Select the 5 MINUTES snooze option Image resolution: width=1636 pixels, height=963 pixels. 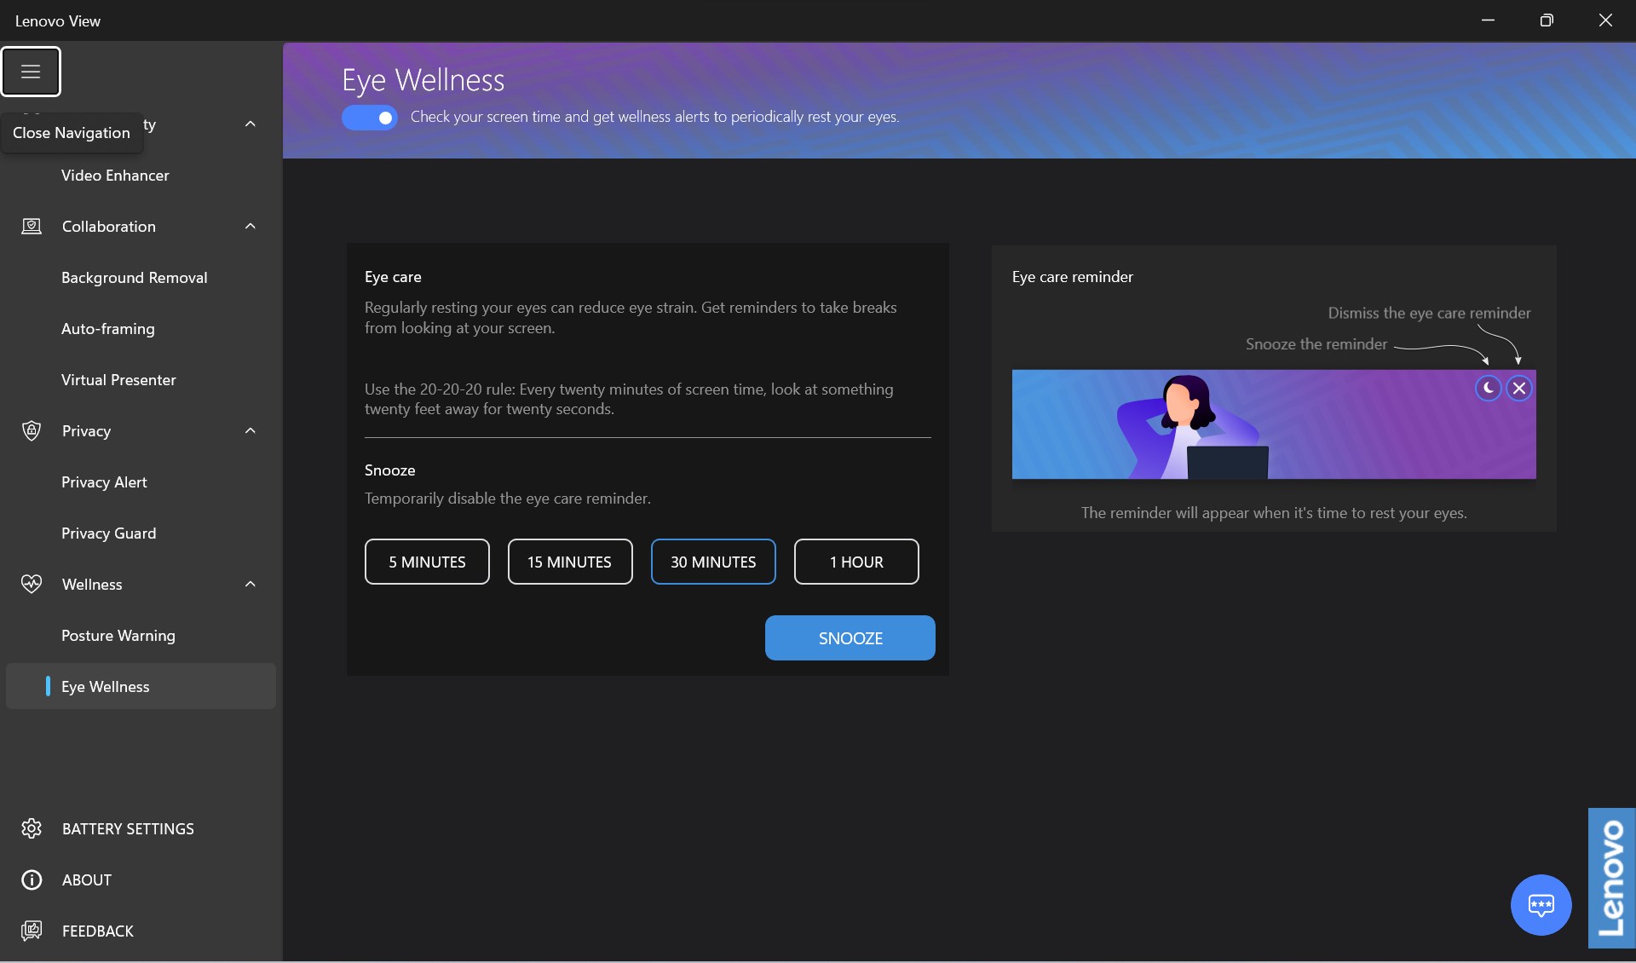coord(427,562)
